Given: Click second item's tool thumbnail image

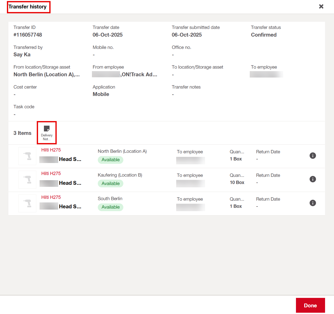Looking at the screenshot, I should [27, 180].
